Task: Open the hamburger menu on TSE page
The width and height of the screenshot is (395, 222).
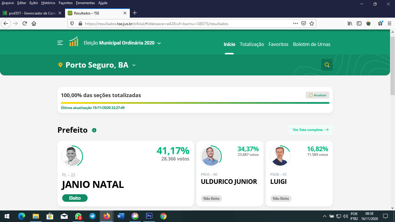Action: tap(60, 43)
